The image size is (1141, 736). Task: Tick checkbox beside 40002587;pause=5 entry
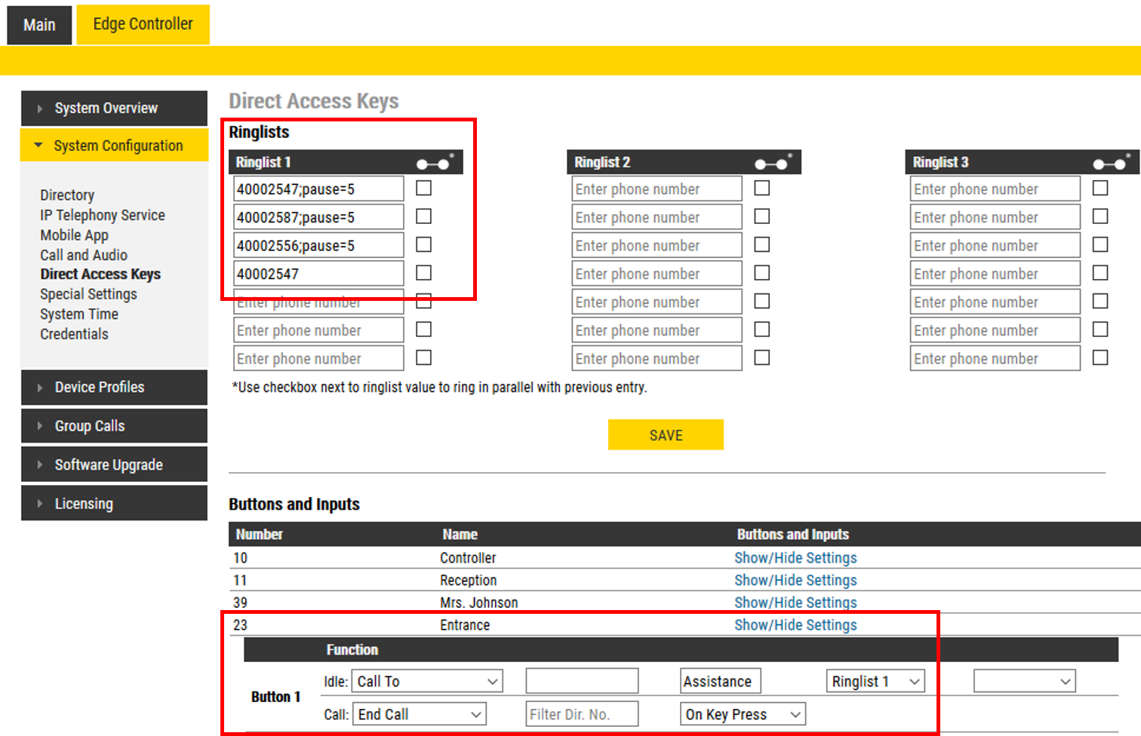coord(424,216)
